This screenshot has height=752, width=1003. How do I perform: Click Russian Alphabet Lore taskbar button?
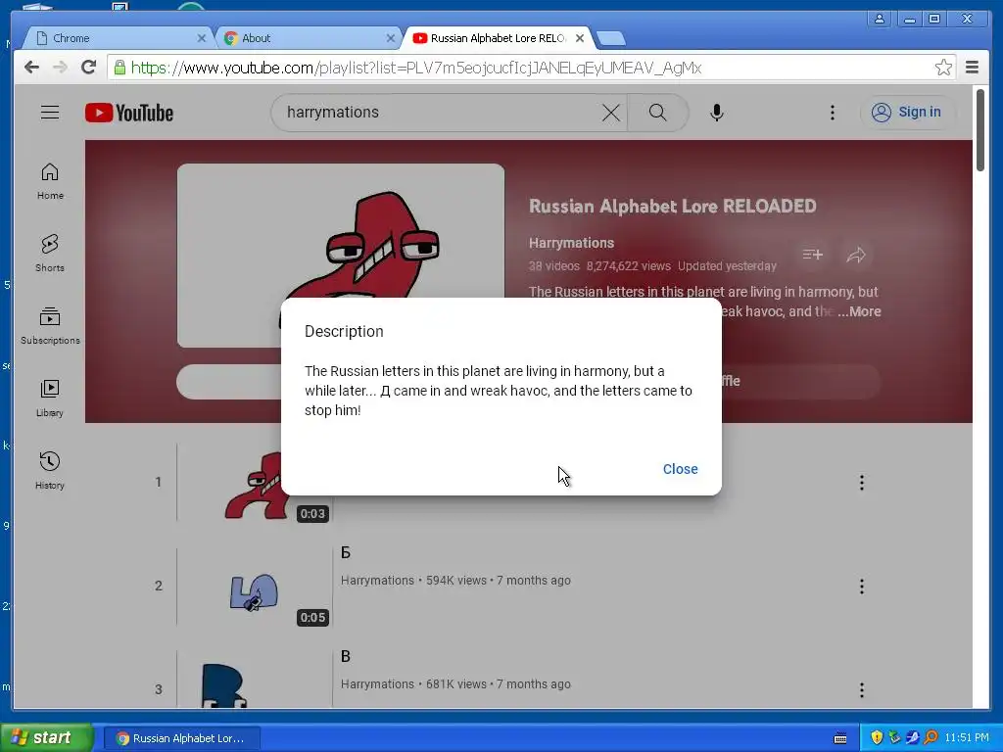181,738
